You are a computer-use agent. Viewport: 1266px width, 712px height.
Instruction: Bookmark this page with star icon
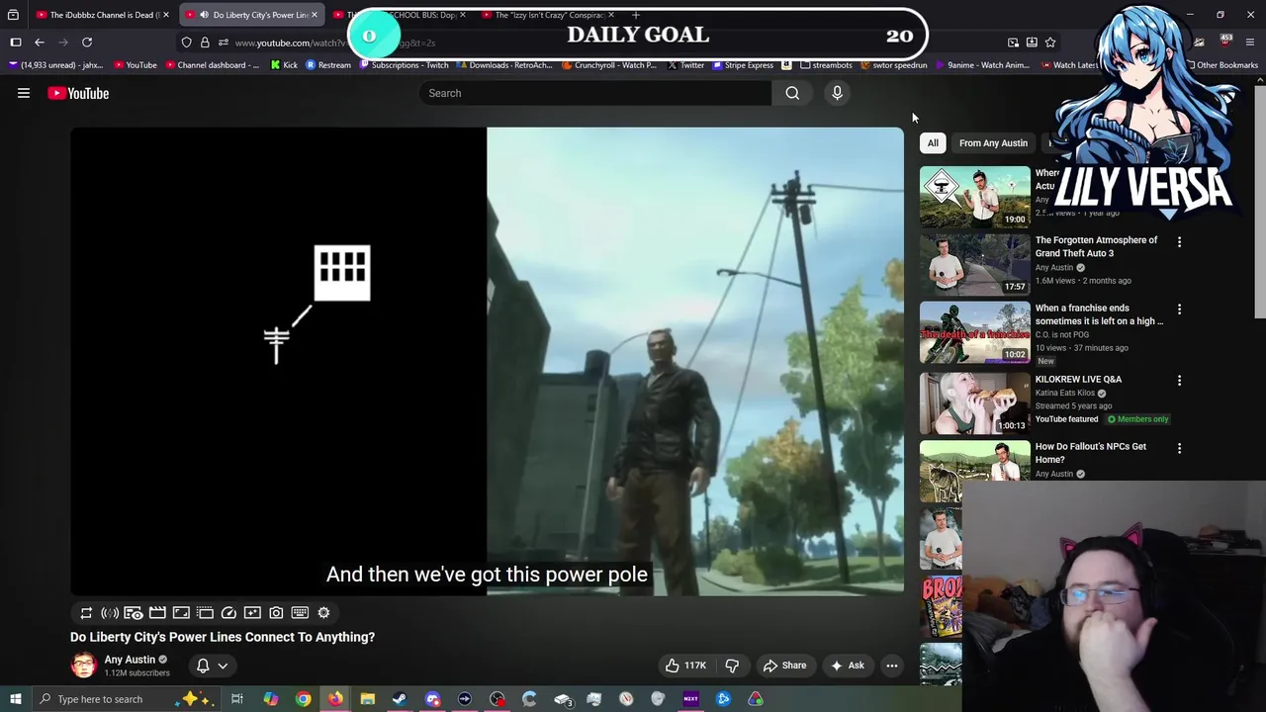[1050, 43]
